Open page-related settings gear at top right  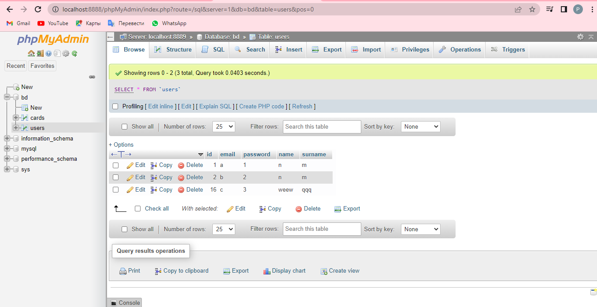tap(580, 37)
